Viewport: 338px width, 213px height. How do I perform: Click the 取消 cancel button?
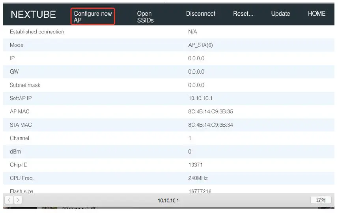(x=321, y=200)
